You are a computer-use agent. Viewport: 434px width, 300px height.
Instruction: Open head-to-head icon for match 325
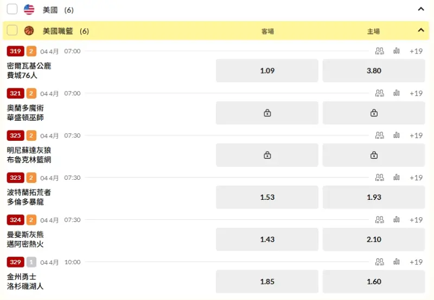click(x=379, y=135)
